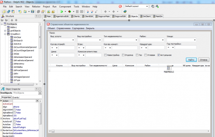This screenshot has width=215, height=137.
Task: Enable the Газ checkbox
Action: pos(137,55)
